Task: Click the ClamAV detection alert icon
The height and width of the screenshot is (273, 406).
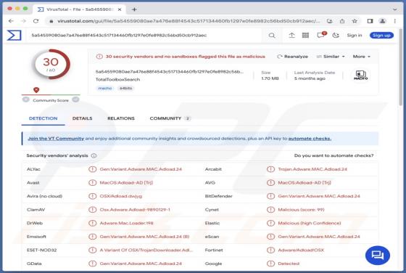Action: point(93,210)
